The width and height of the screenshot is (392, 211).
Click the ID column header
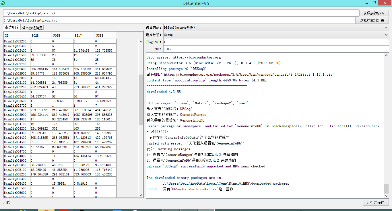tap(17, 36)
